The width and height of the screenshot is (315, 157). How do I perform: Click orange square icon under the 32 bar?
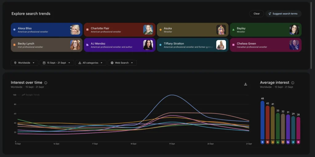283,142
